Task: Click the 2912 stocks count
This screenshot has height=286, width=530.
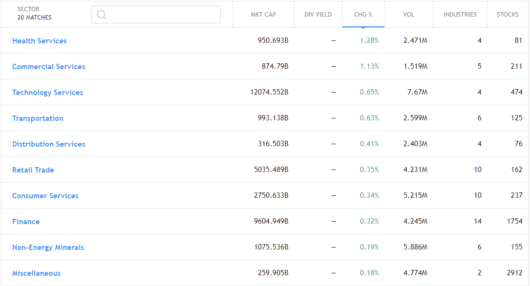Action: [515, 273]
